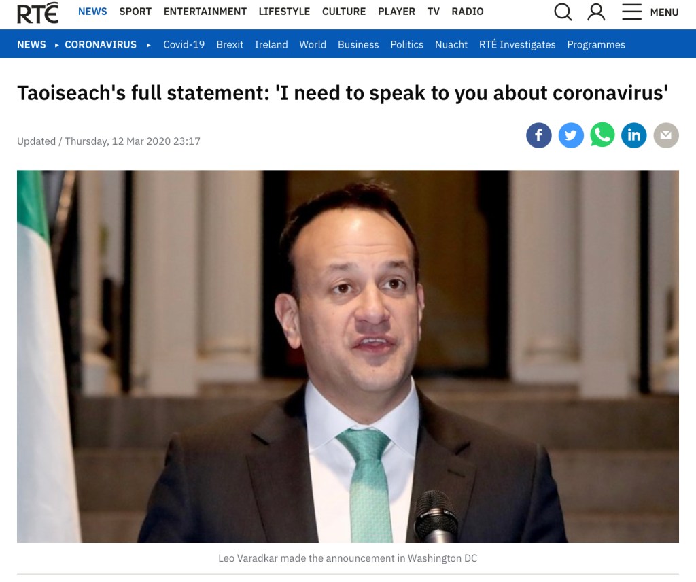Viewport: 696px width, 582px height.
Task: Click the user account icon
Action: (596, 12)
